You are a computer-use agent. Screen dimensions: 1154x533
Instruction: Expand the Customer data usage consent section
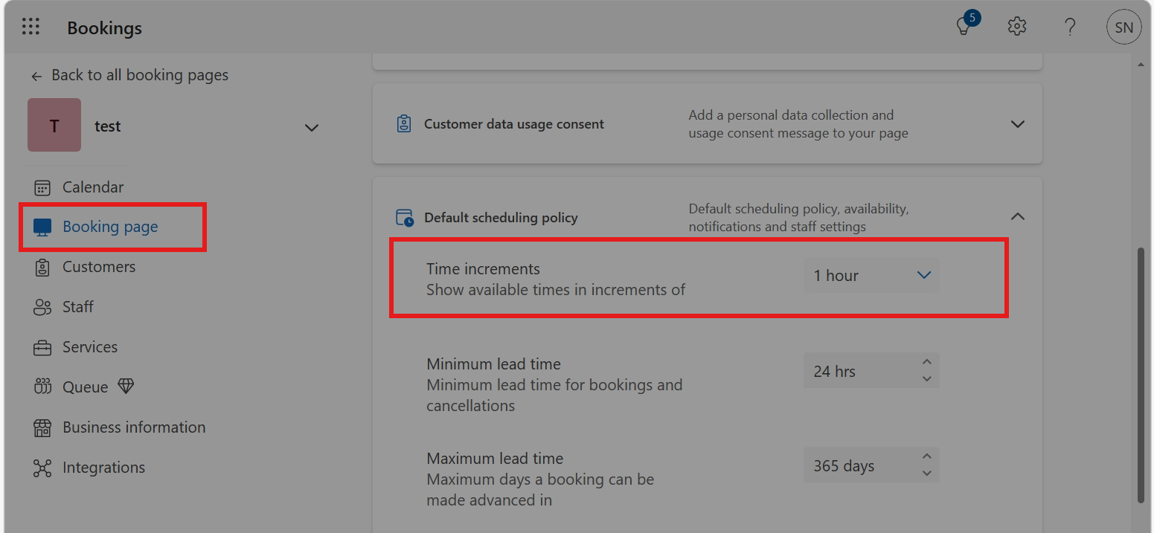[x=1018, y=124]
